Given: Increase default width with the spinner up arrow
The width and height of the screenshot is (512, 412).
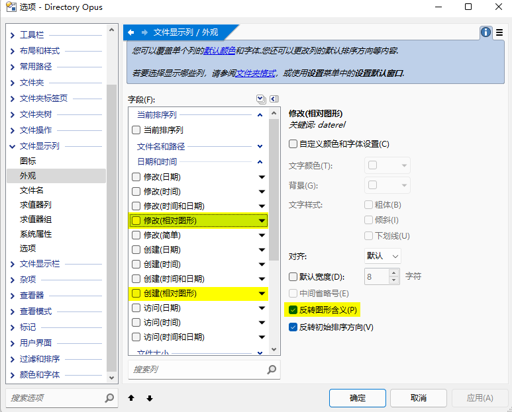Looking at the screenshot, I should 394,273.
